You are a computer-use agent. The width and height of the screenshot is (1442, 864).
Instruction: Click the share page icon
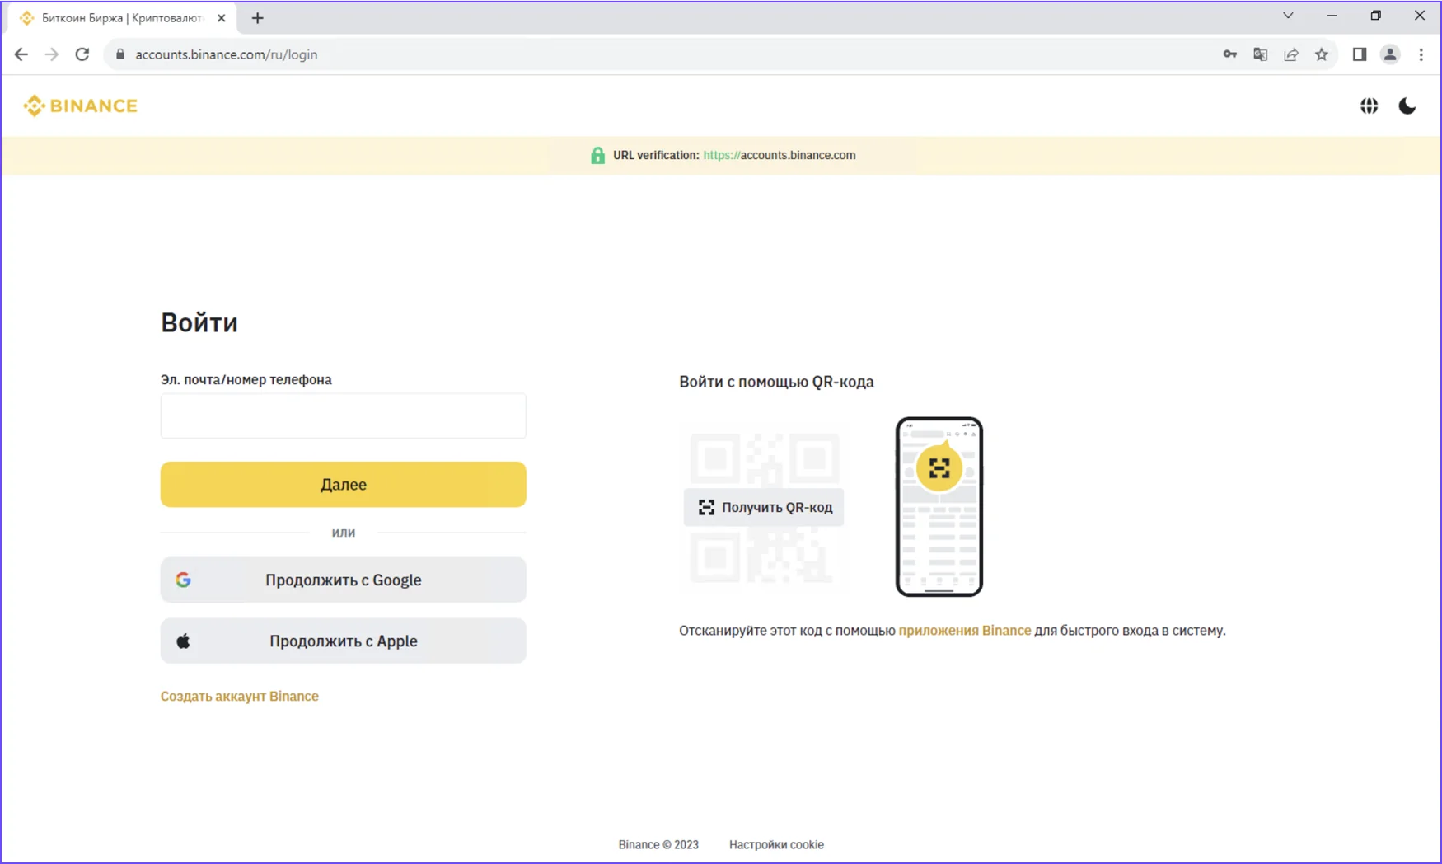(x=1290, y=54)
